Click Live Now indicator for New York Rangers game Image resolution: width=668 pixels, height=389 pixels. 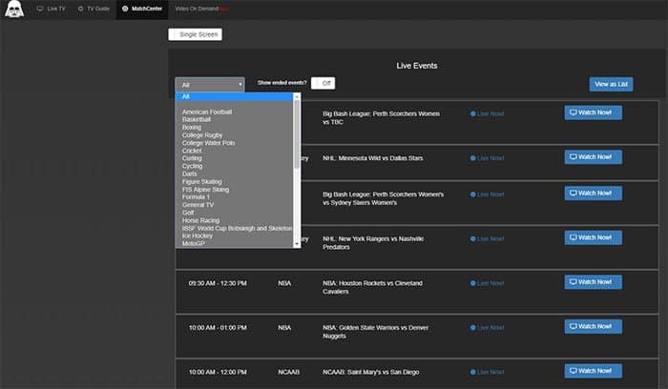[487, 238]
